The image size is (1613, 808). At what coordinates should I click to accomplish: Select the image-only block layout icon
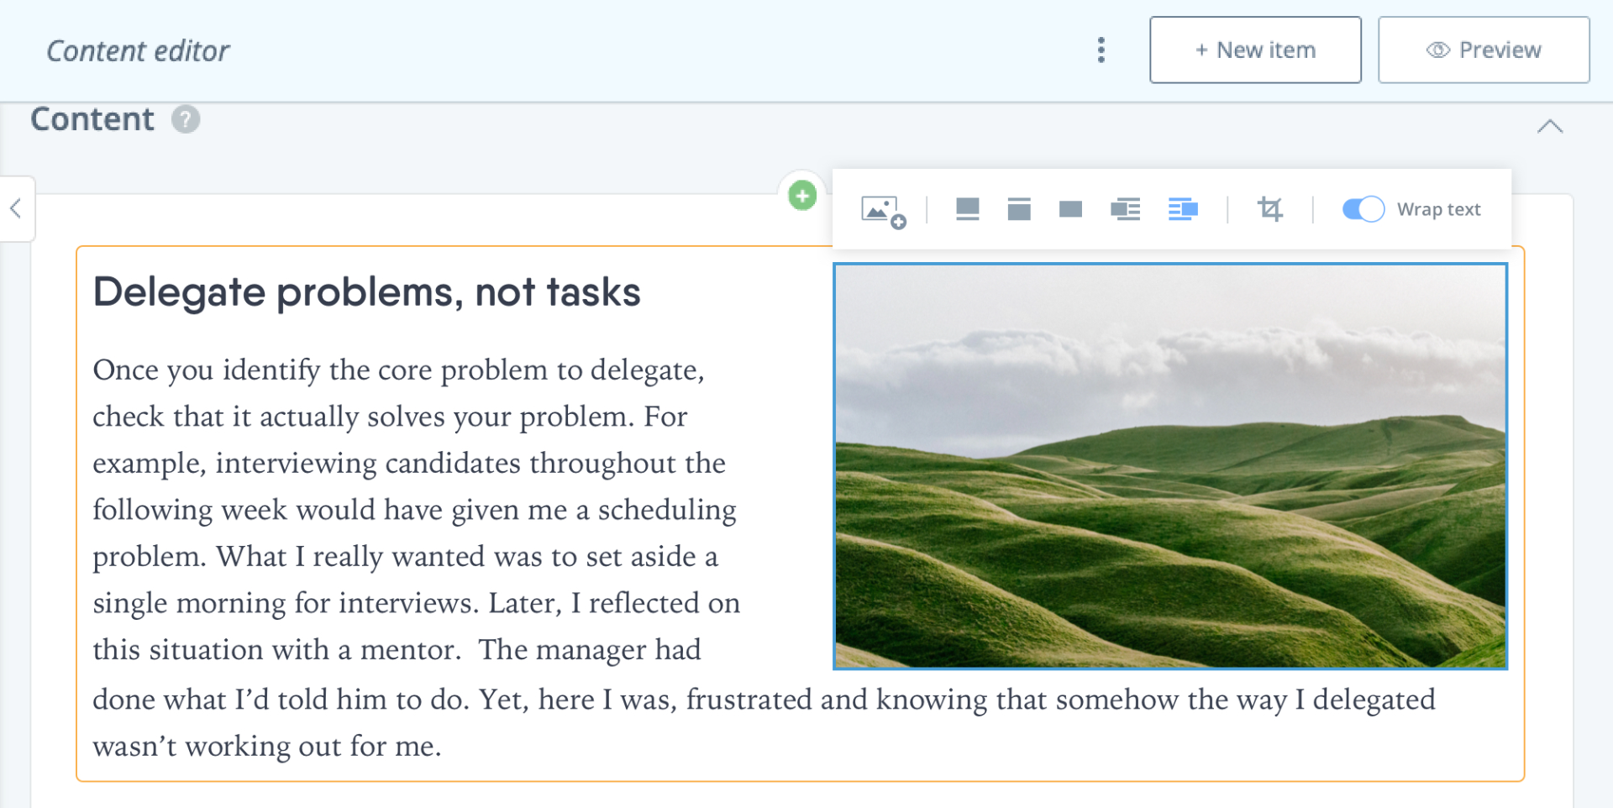click(1070, 209)
